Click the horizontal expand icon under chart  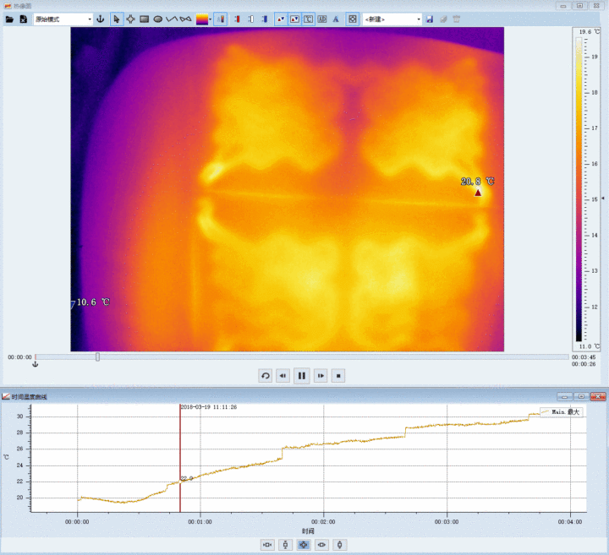point(321,545)
